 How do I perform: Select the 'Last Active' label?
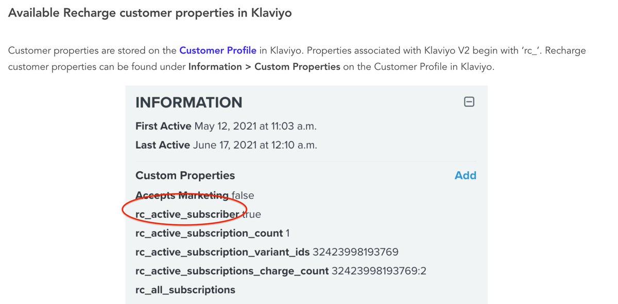click(163, 145)
